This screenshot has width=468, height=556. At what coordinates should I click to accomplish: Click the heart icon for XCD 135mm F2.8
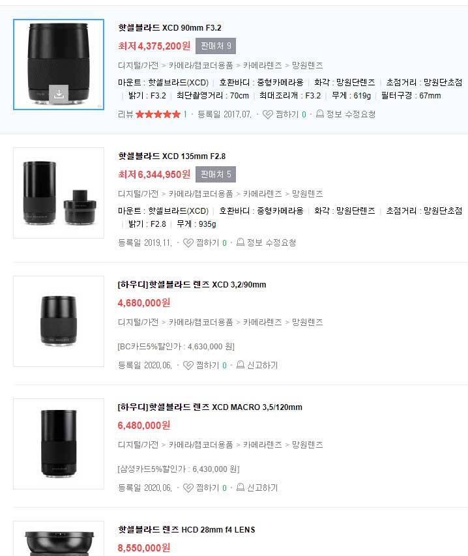click(188, 242)
